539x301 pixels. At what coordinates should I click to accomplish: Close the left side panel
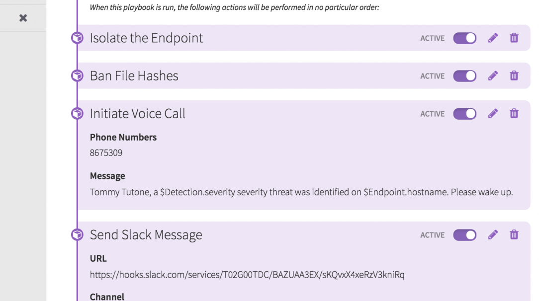(x=23, y=18)
